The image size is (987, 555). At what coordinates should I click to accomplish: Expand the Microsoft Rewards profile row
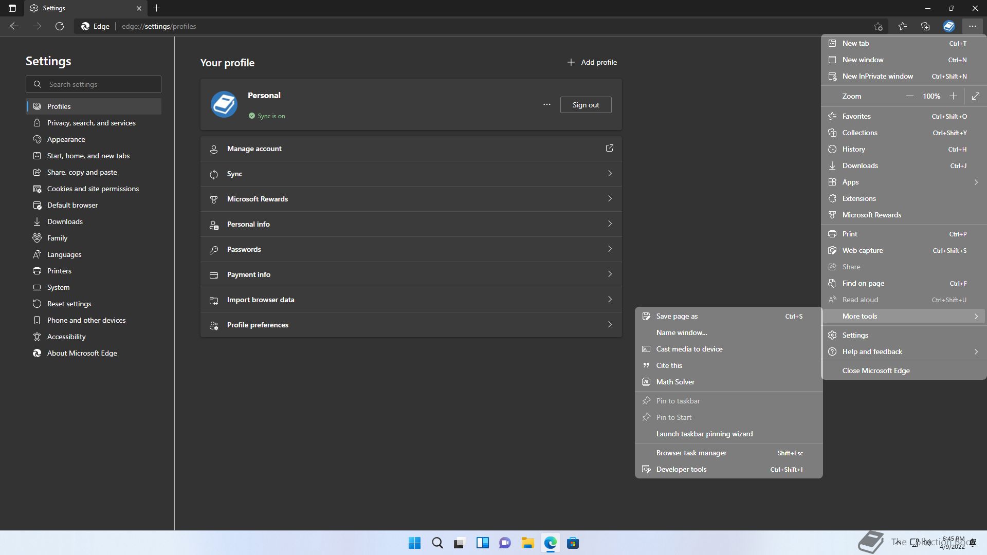click(411, 199)
